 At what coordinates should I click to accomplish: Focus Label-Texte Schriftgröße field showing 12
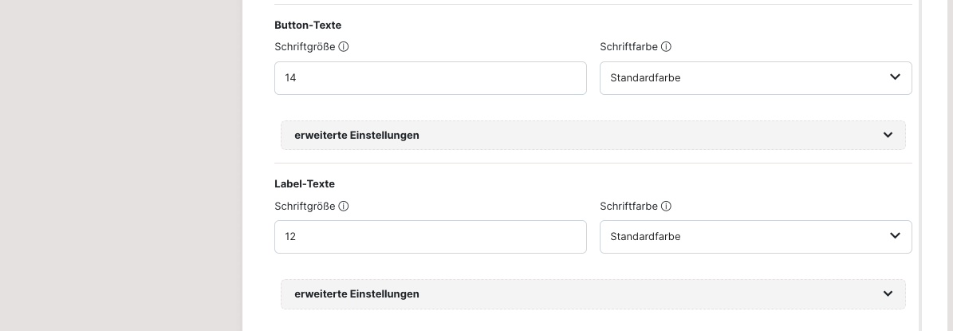click(x=430, y=237)
